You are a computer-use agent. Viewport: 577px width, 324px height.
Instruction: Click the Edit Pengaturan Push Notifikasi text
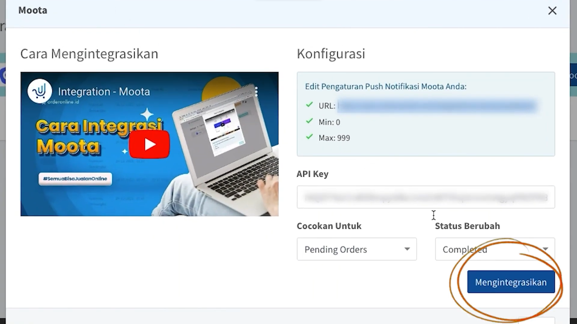(386, 86)
